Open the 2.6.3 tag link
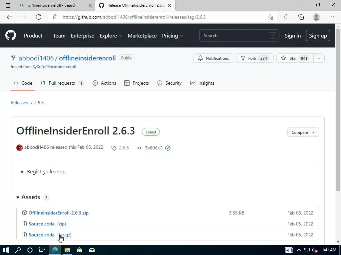This screenshot has height=255, width=341. point(120,148)
